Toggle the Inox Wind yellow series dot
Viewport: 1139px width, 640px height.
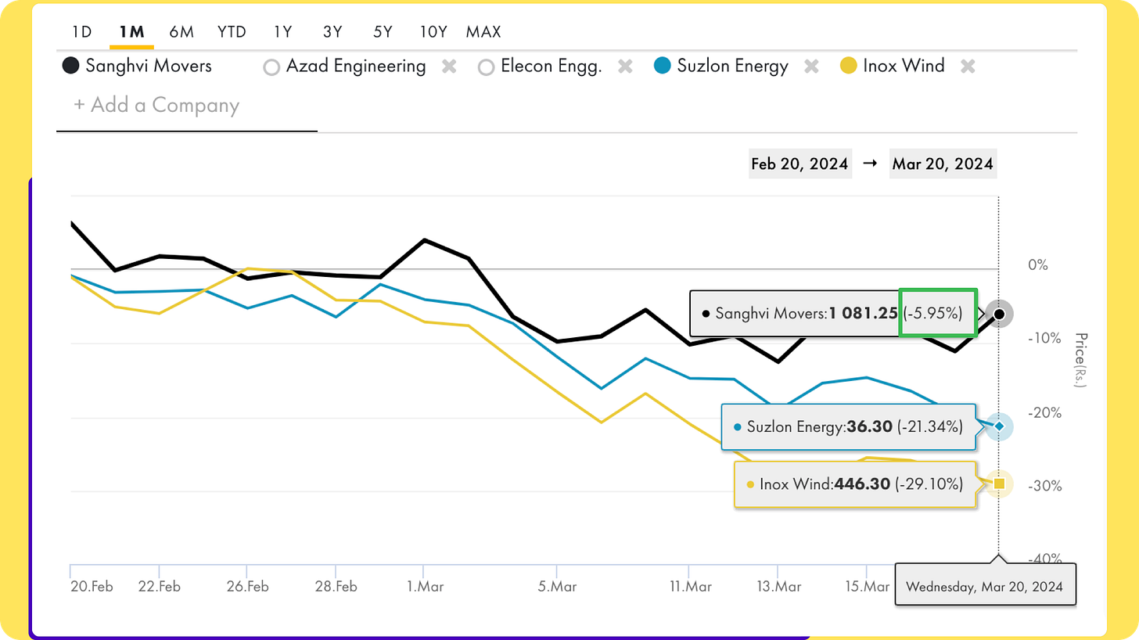pos(847,67)
